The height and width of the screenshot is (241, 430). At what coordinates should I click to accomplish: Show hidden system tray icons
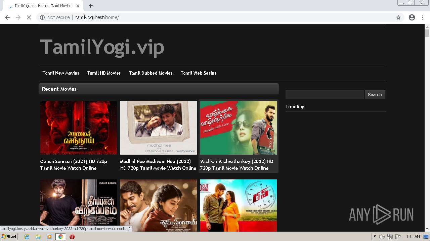pyautogui.click(x=375, y=237)
